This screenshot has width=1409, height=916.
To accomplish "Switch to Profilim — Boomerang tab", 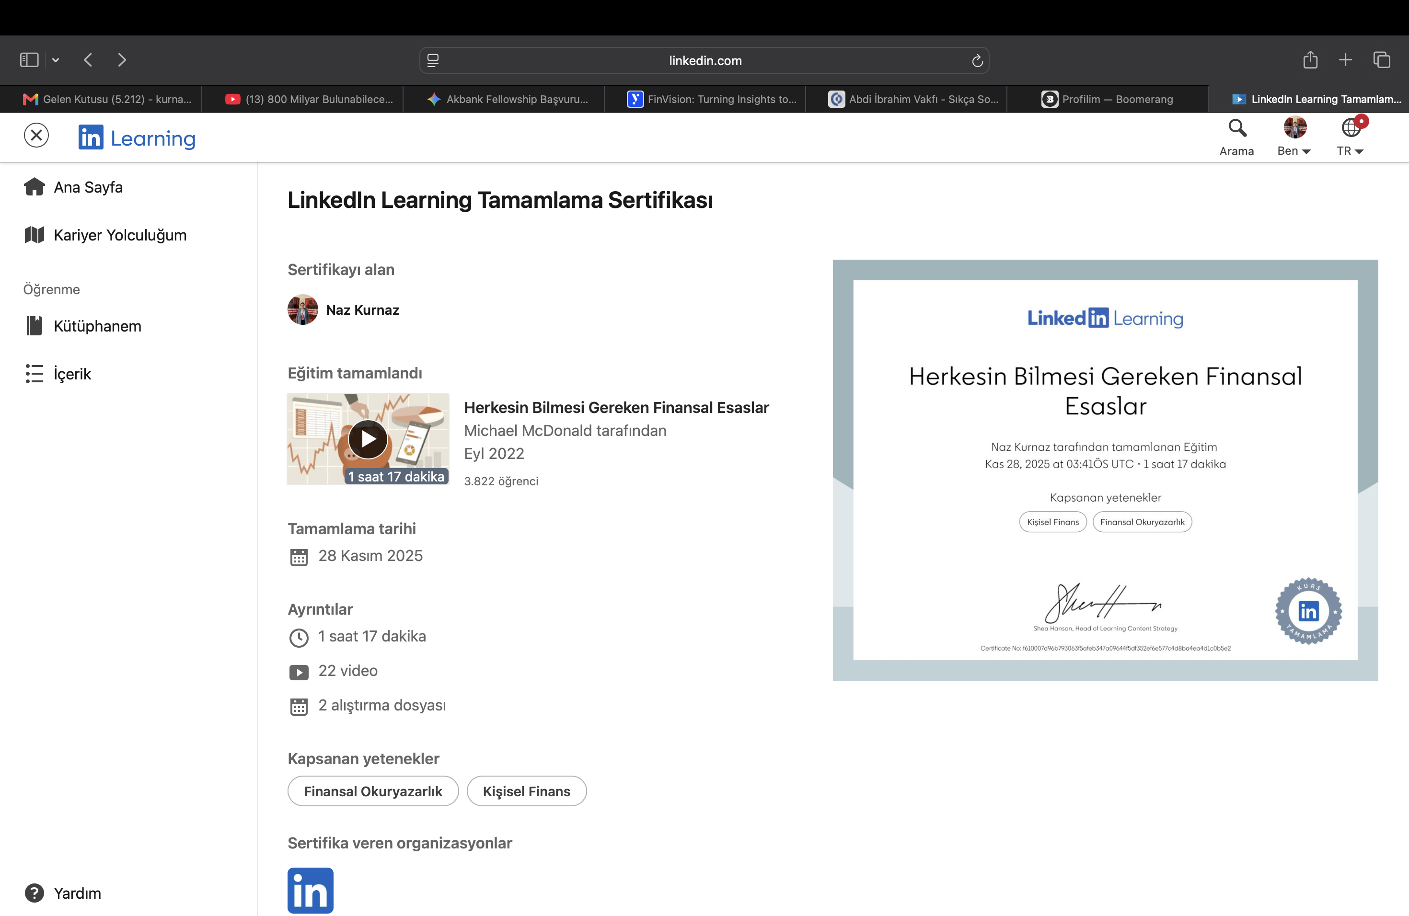I will pos(1107,99).
